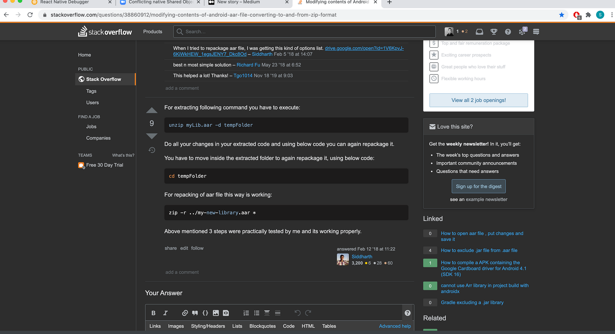Open View all 2 job openings link

click(x=478, y=100)
